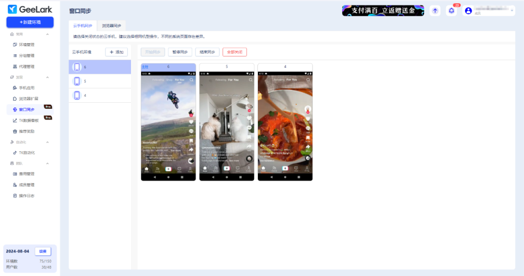Click the 新建环境 button
524x276 pixels.
pos(30,22)
